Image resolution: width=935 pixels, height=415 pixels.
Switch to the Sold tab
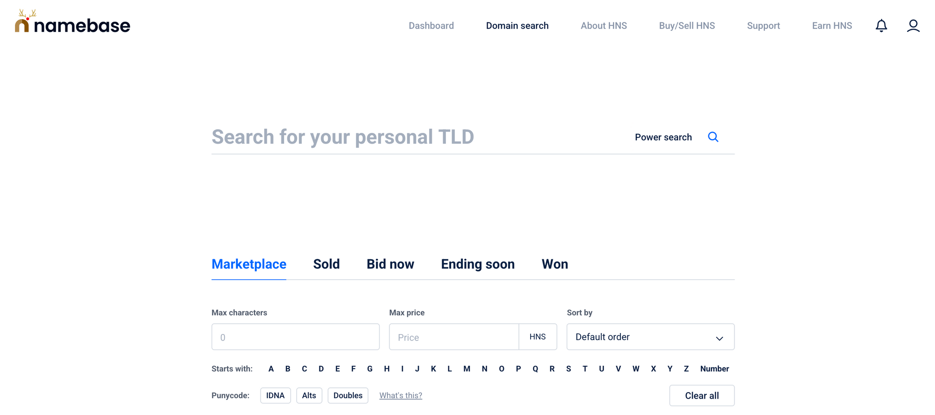click(326, 264)
